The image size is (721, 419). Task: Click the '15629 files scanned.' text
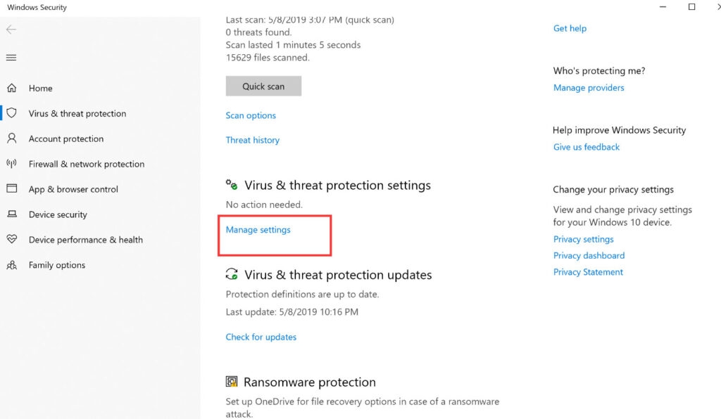click(268, 58)
